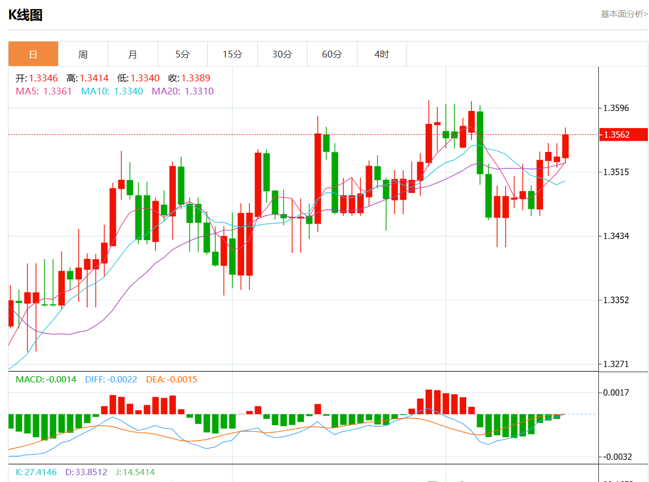Click the DIFF:-0.0022 label

pyautogui.click(x=111, y=380)
